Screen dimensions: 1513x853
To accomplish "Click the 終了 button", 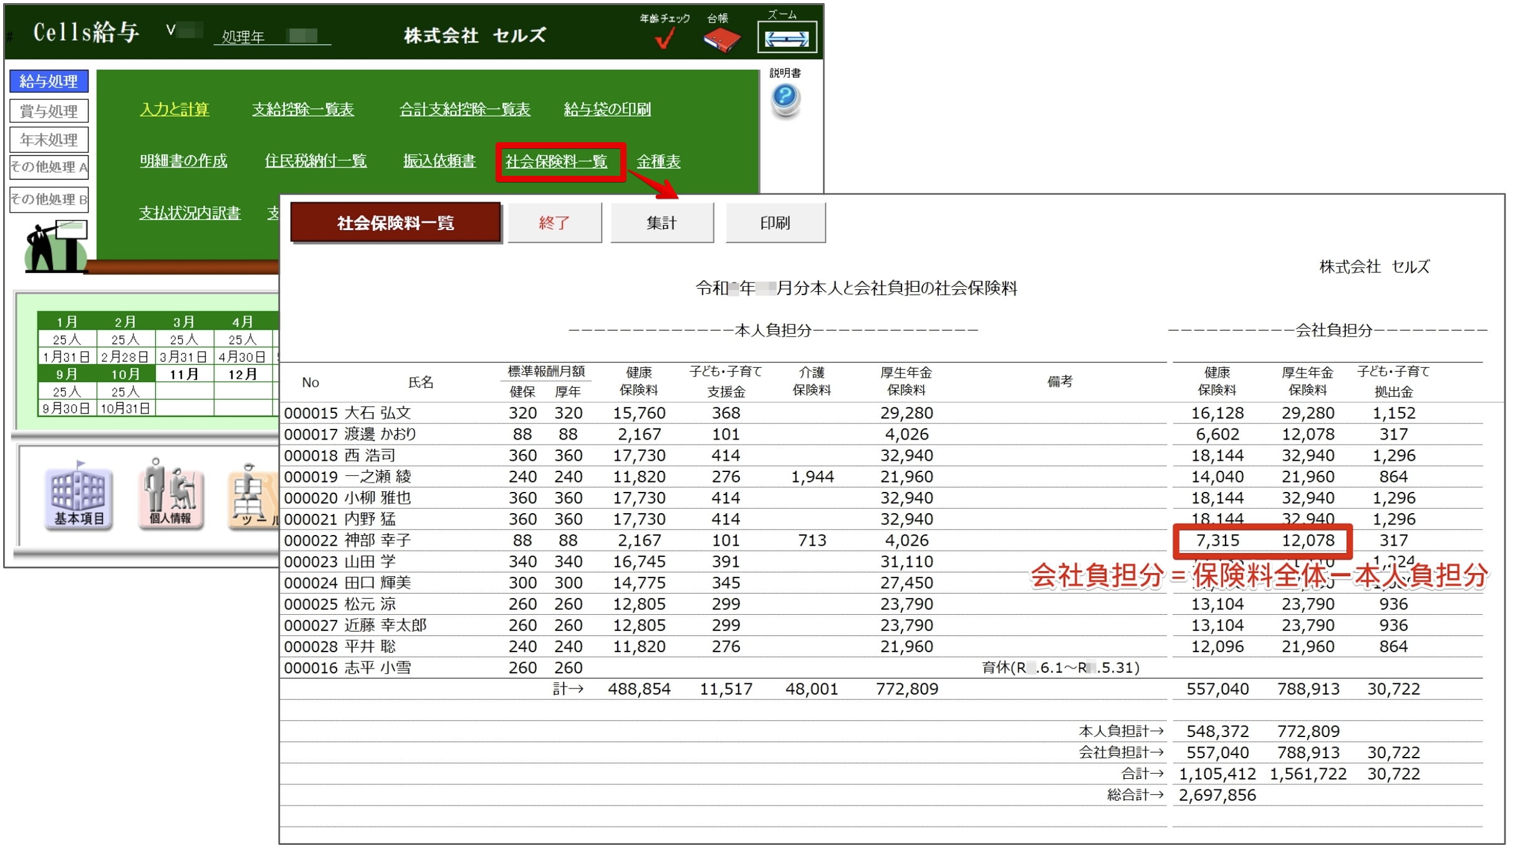I will pos(555,223).
